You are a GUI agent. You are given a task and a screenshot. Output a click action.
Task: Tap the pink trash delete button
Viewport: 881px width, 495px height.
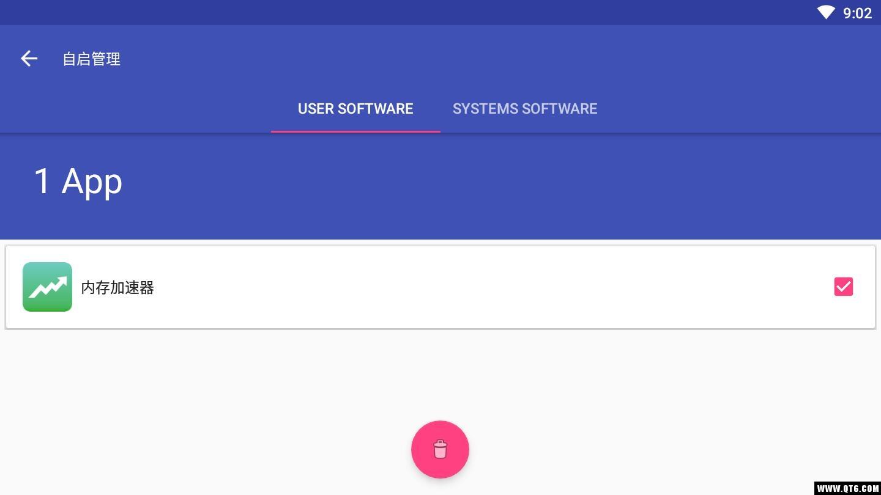(440, 449)
